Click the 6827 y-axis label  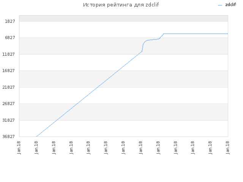click(10, 38)
